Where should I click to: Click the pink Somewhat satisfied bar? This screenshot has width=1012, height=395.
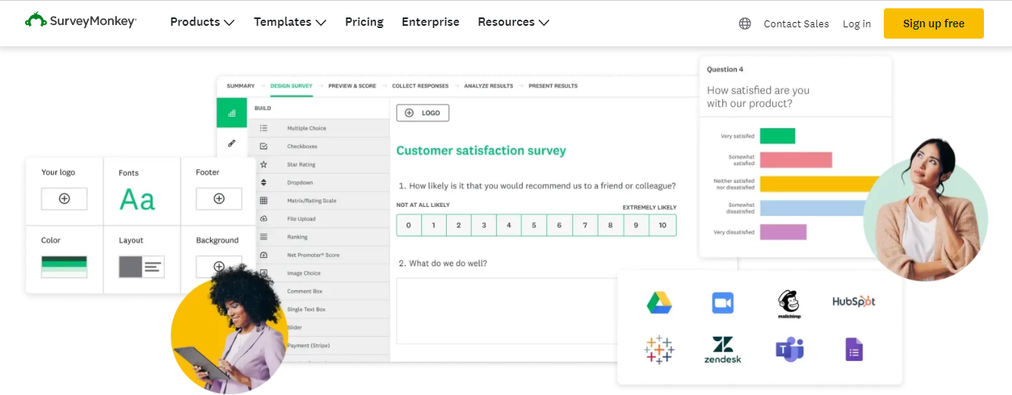[x=796, y=160]
